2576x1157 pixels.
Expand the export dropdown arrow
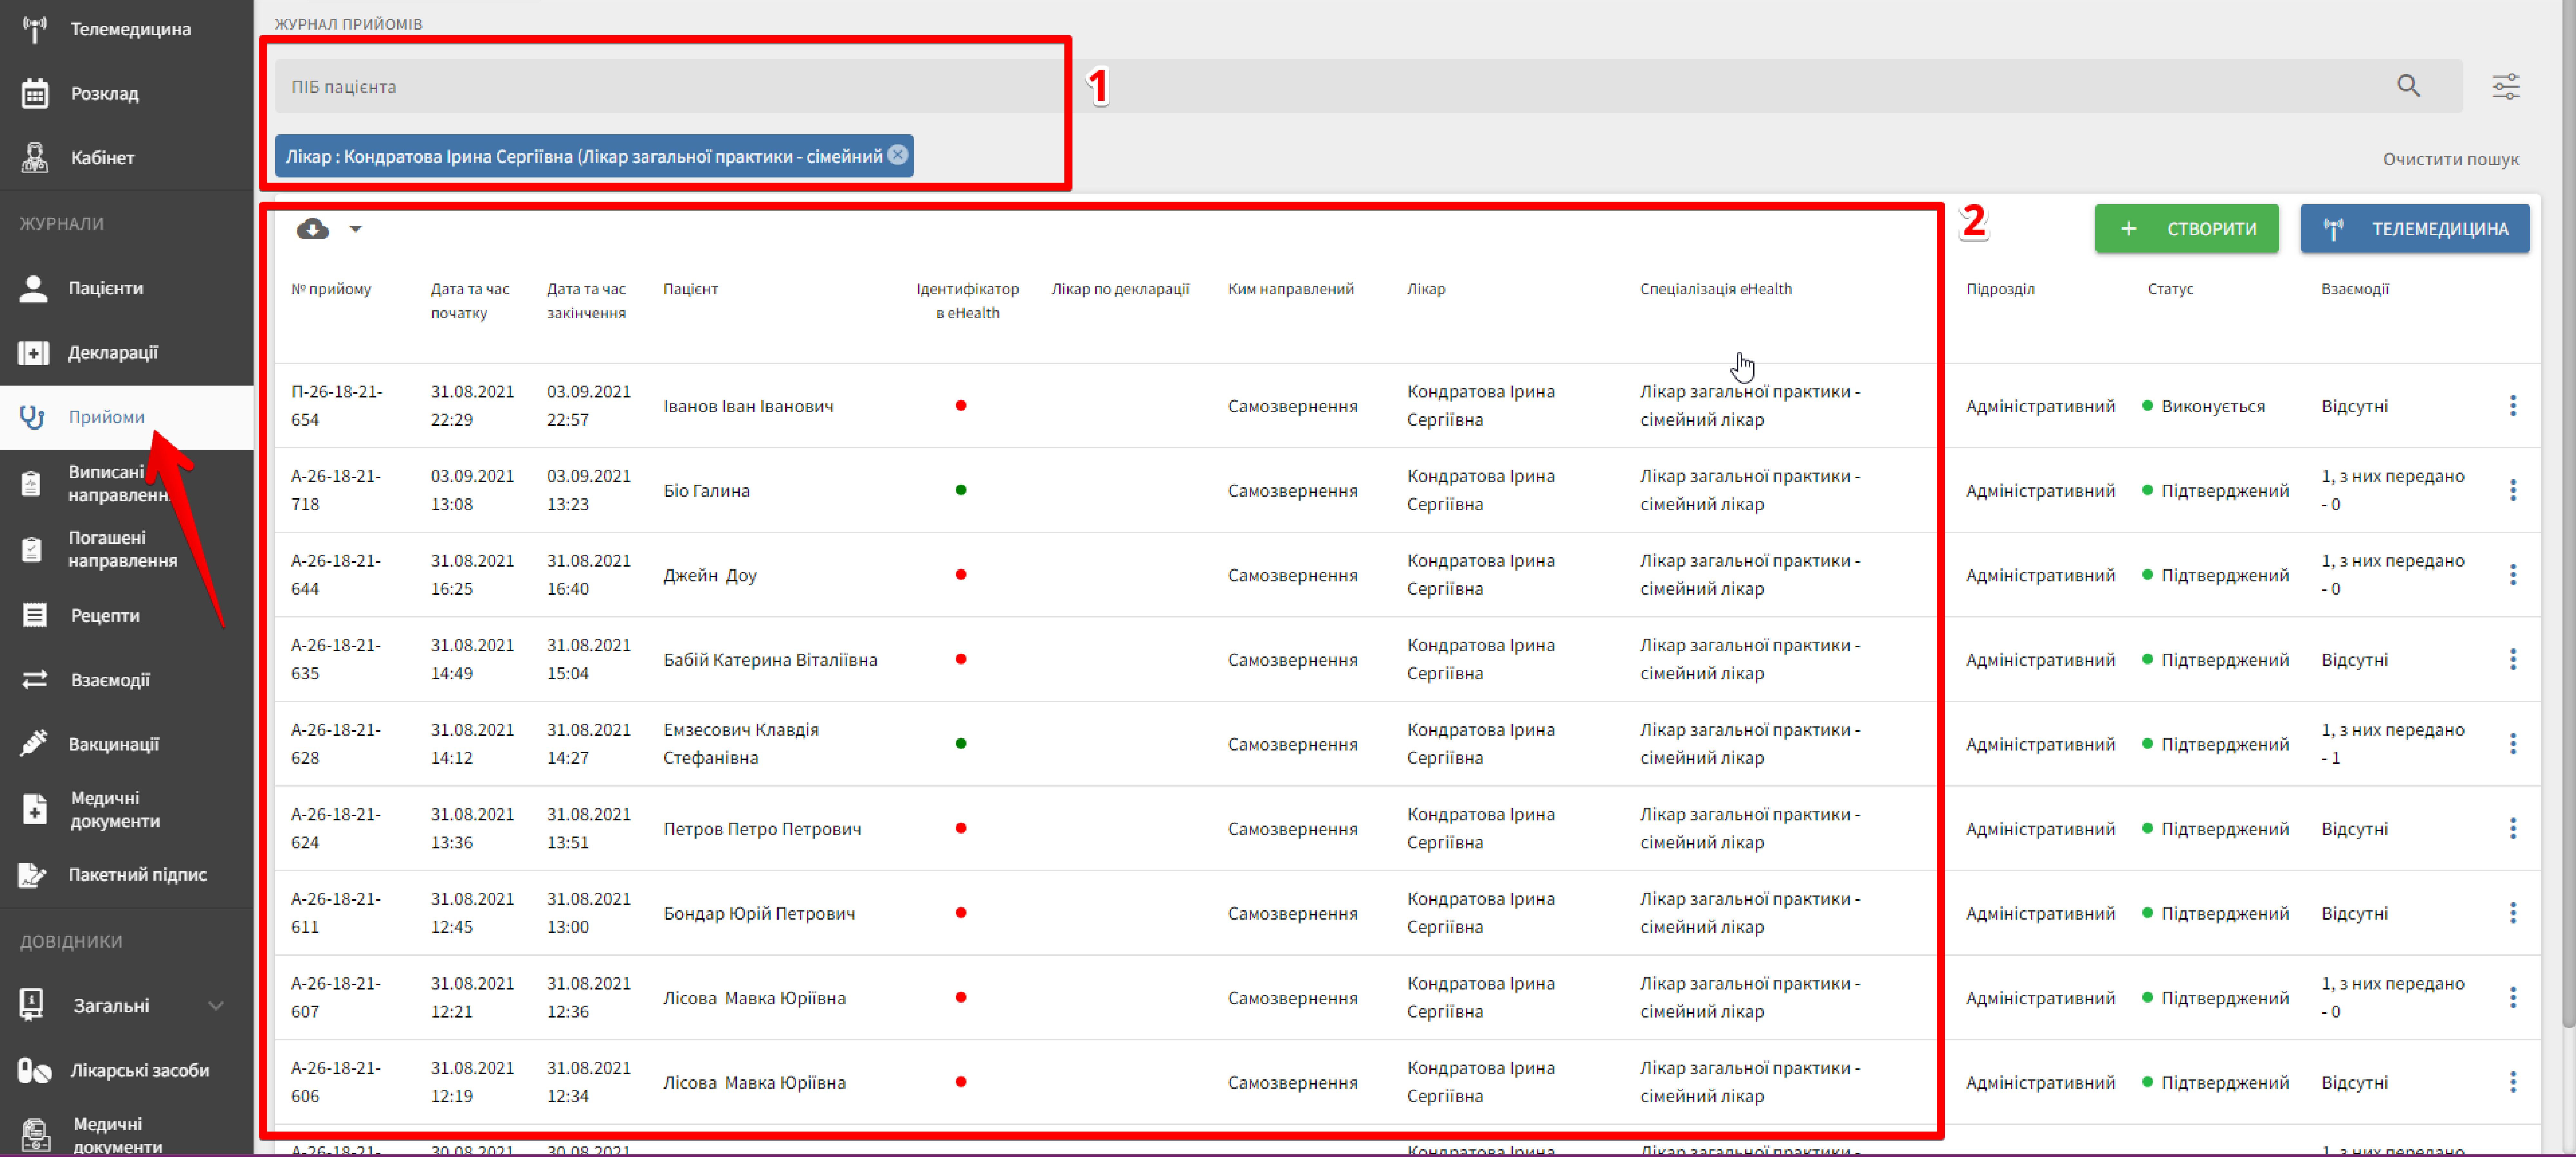point(355,229)
